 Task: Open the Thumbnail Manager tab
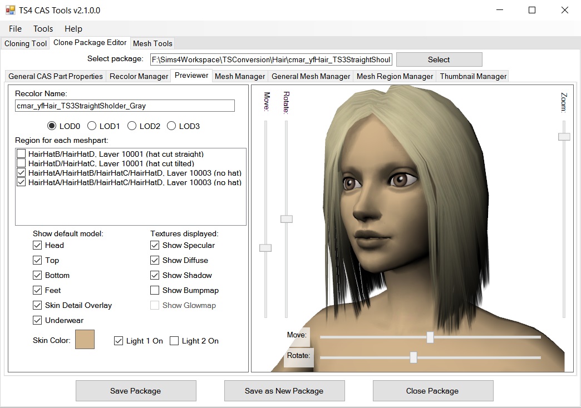(473, 76)
